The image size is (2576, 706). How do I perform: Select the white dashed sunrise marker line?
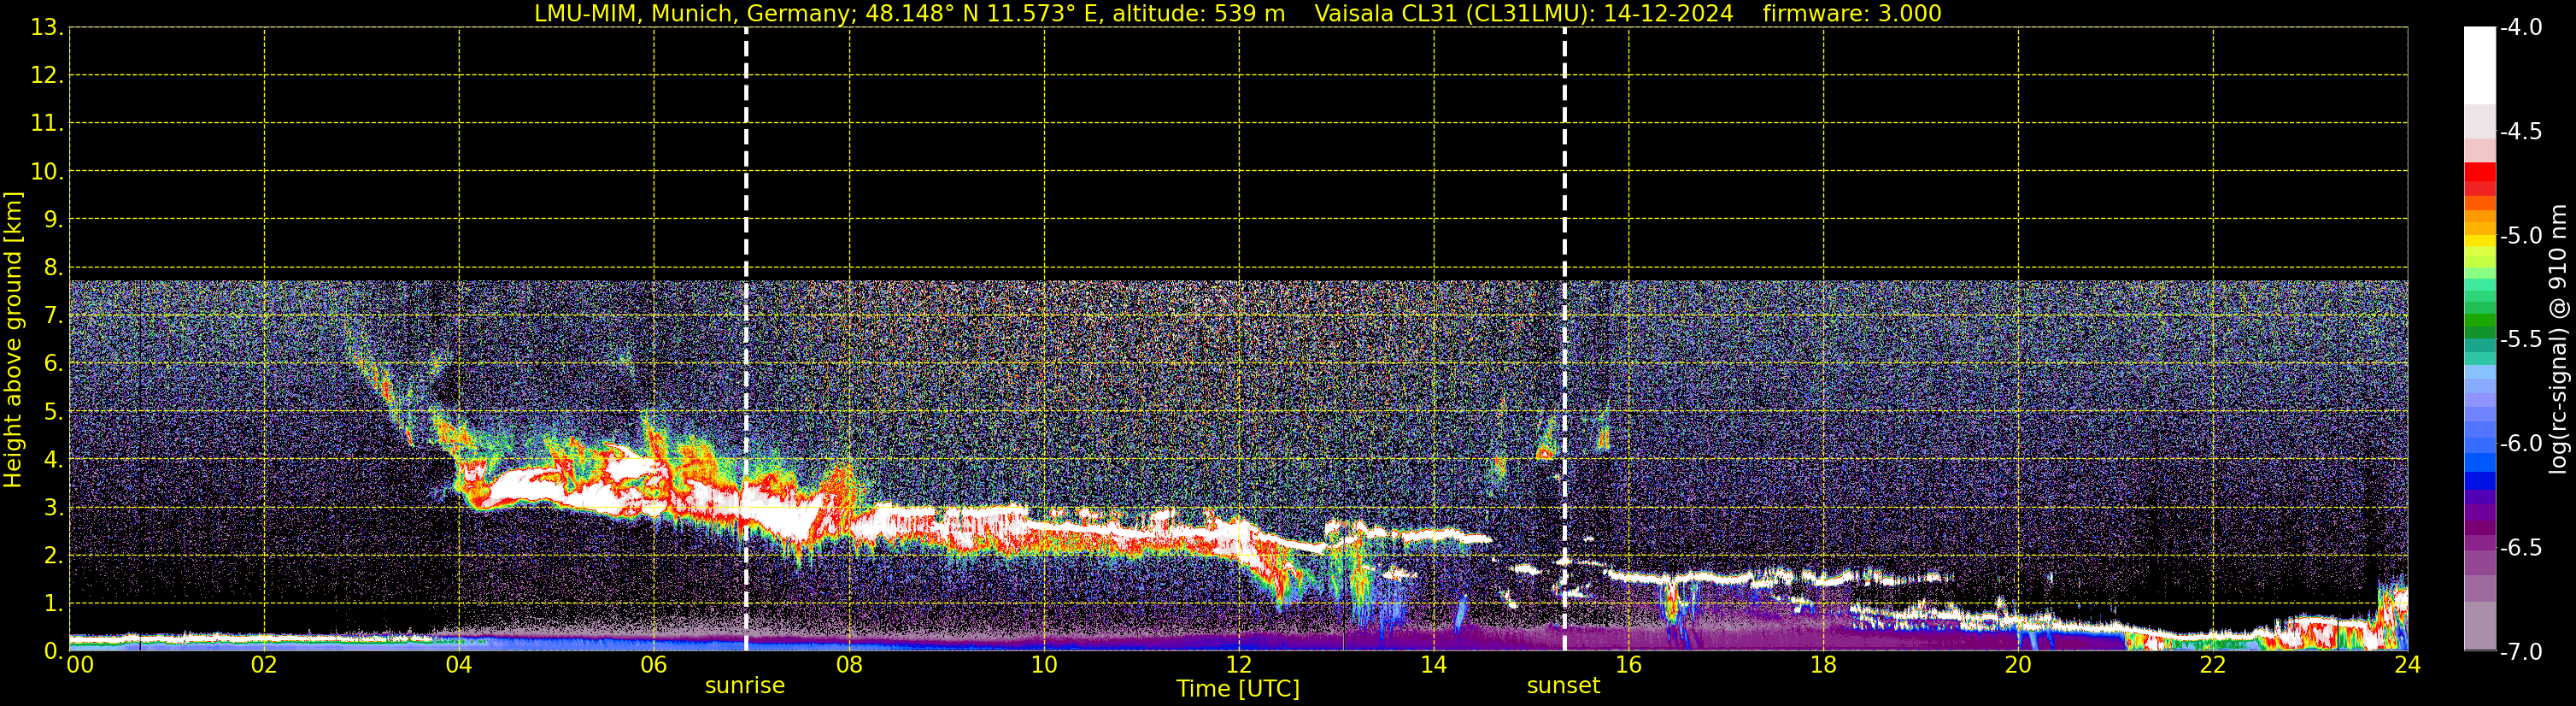coord(746,339)
